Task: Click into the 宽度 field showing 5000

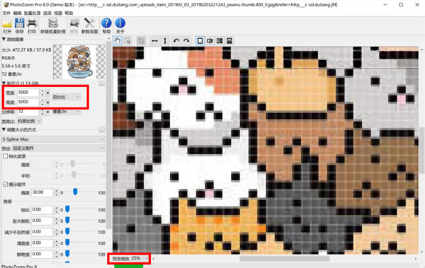Action: tap(28, 93)
